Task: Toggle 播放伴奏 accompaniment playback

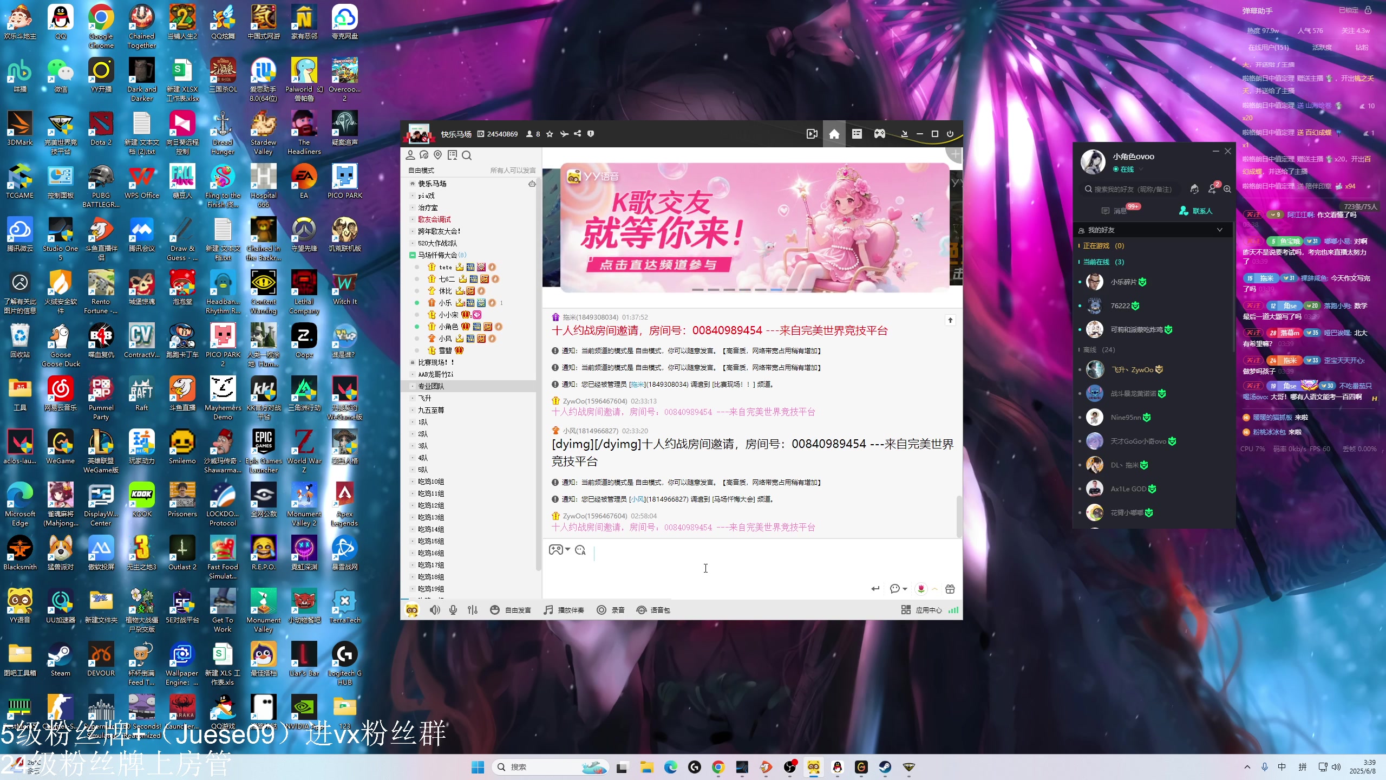Action: 564,610
